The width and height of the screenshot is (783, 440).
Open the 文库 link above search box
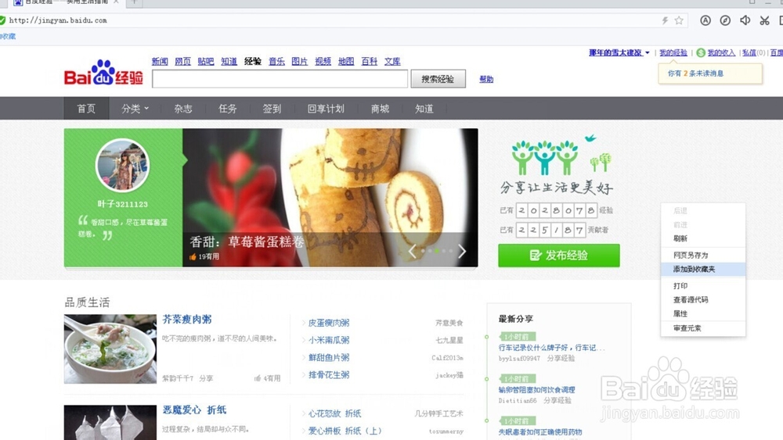(x=392, y=61)
